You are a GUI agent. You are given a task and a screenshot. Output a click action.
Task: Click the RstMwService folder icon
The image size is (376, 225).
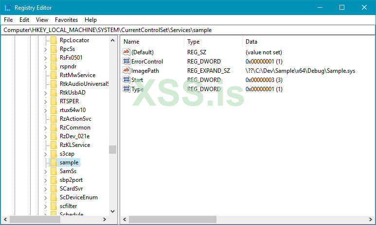coord(54,75)
